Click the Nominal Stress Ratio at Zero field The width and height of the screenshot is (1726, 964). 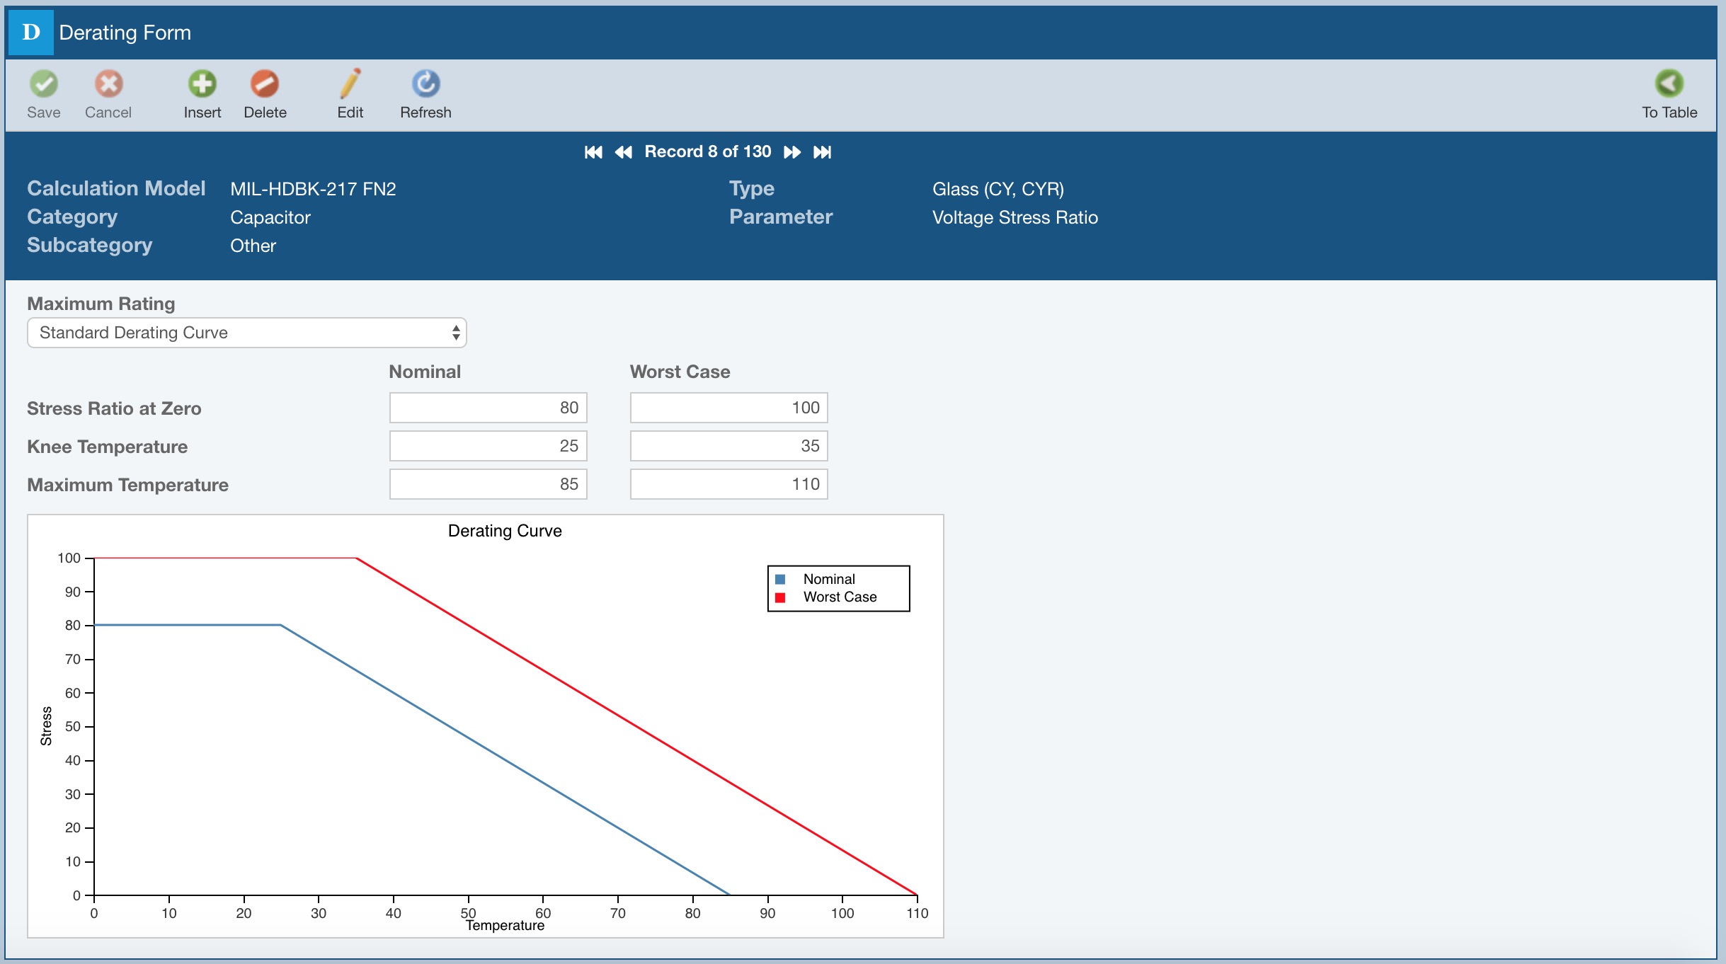488,408
